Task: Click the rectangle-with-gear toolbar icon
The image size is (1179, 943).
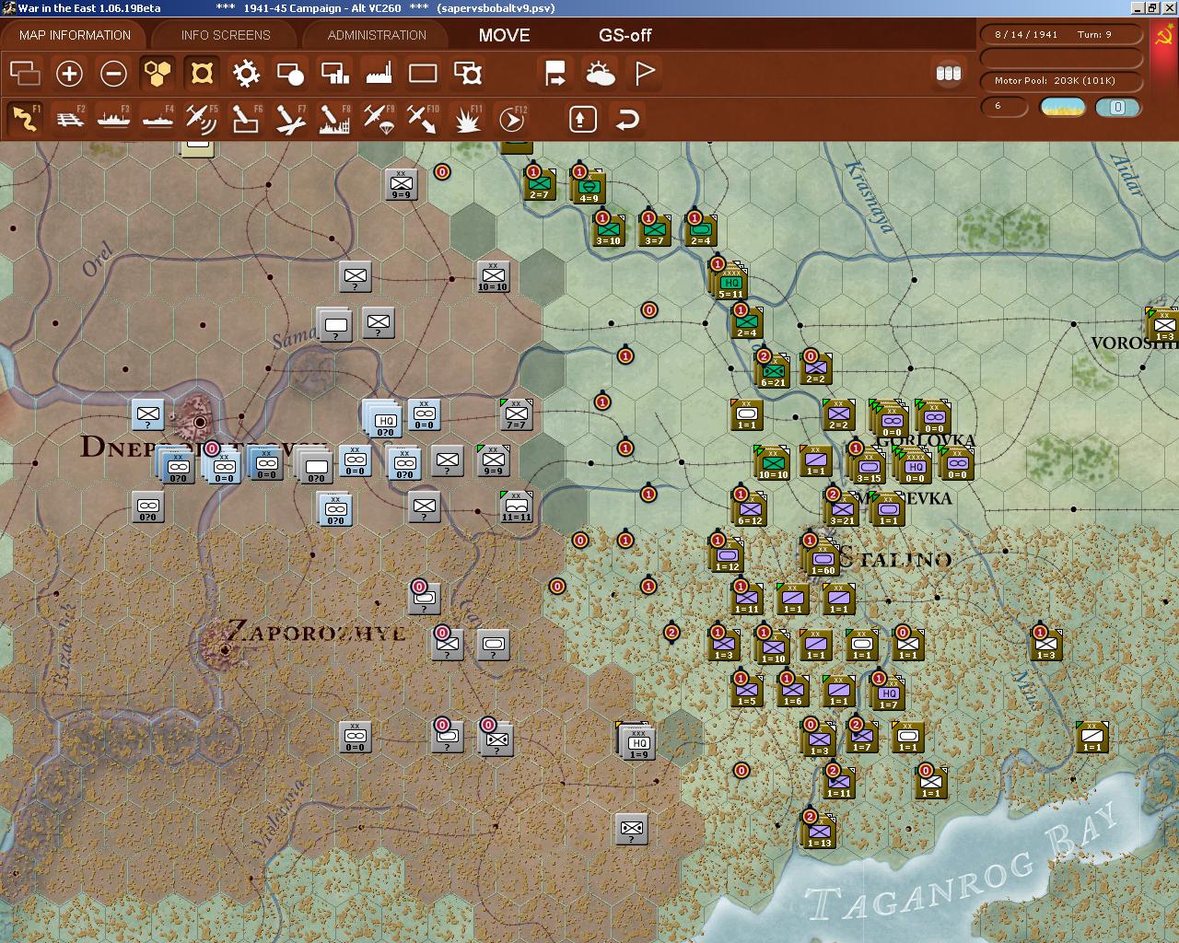Action: 468,73
